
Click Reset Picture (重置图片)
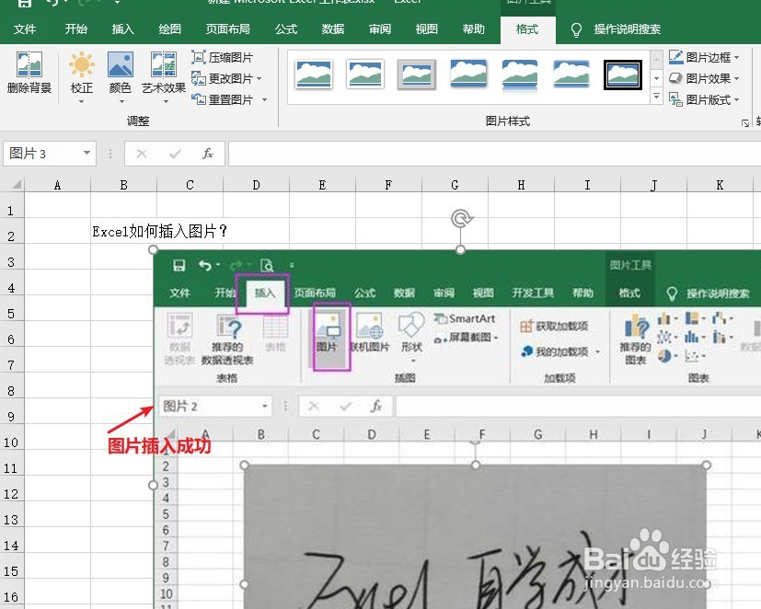tap(224, 98)
